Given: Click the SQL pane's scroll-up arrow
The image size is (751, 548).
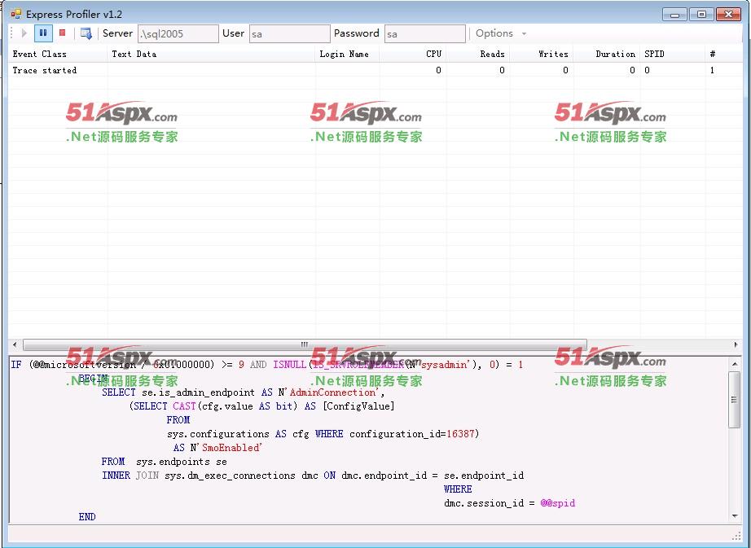Looking at the screenshot, I should pyautogui.click(x=735, y=364).
